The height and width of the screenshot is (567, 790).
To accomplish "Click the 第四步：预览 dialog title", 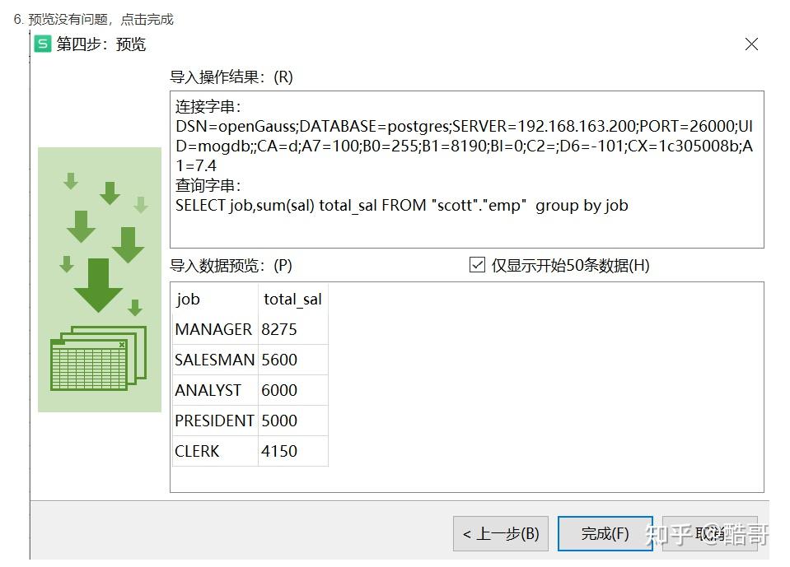I will [x=101, y=44].
